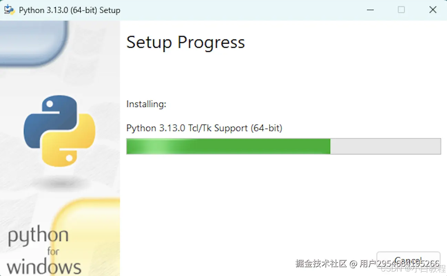This screenshot has height=276, width=447.
Task: Click the maximize button
Action: pos(401,10)
